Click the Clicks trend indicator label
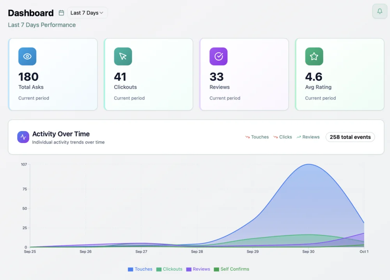The height and width of the screenshot is (280, 390). click(285, 137)
